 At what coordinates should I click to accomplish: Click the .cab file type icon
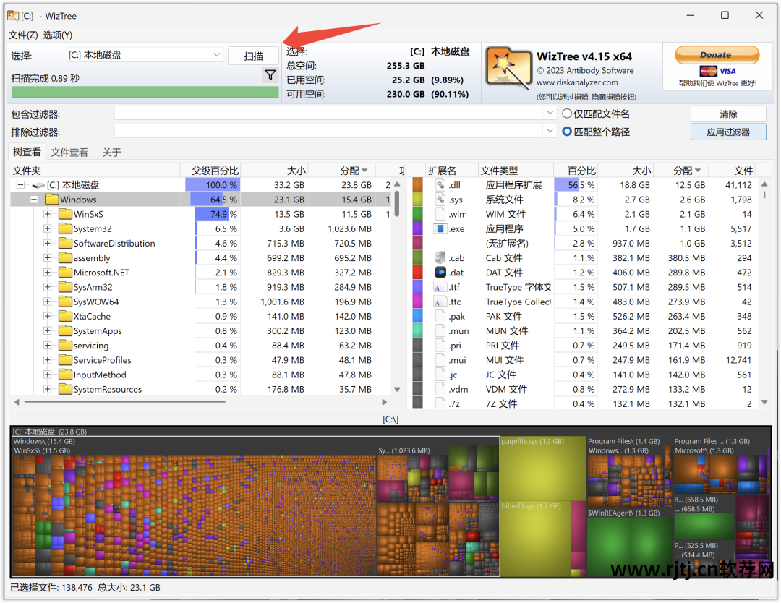pos(440,257)
